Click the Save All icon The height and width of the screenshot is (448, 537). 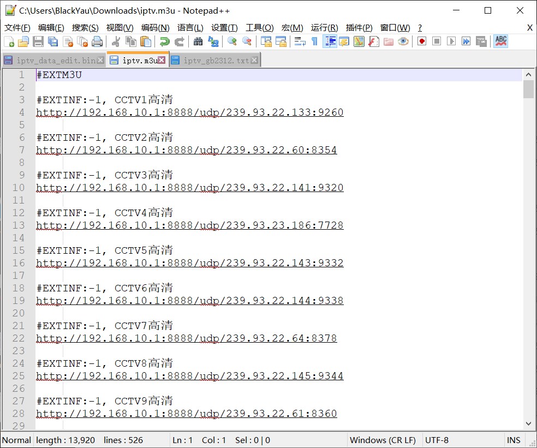pyautogui.click(x=53, y=41)
